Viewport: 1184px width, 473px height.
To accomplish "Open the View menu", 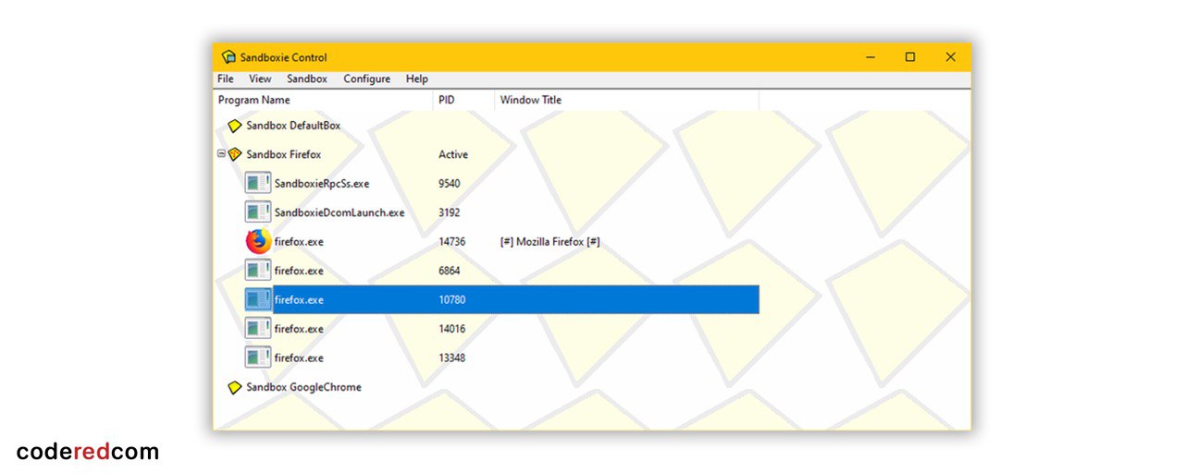I will [260, 79].
